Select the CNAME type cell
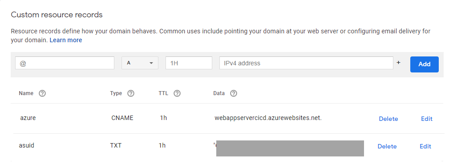The image size is (449, 164). 122,118
